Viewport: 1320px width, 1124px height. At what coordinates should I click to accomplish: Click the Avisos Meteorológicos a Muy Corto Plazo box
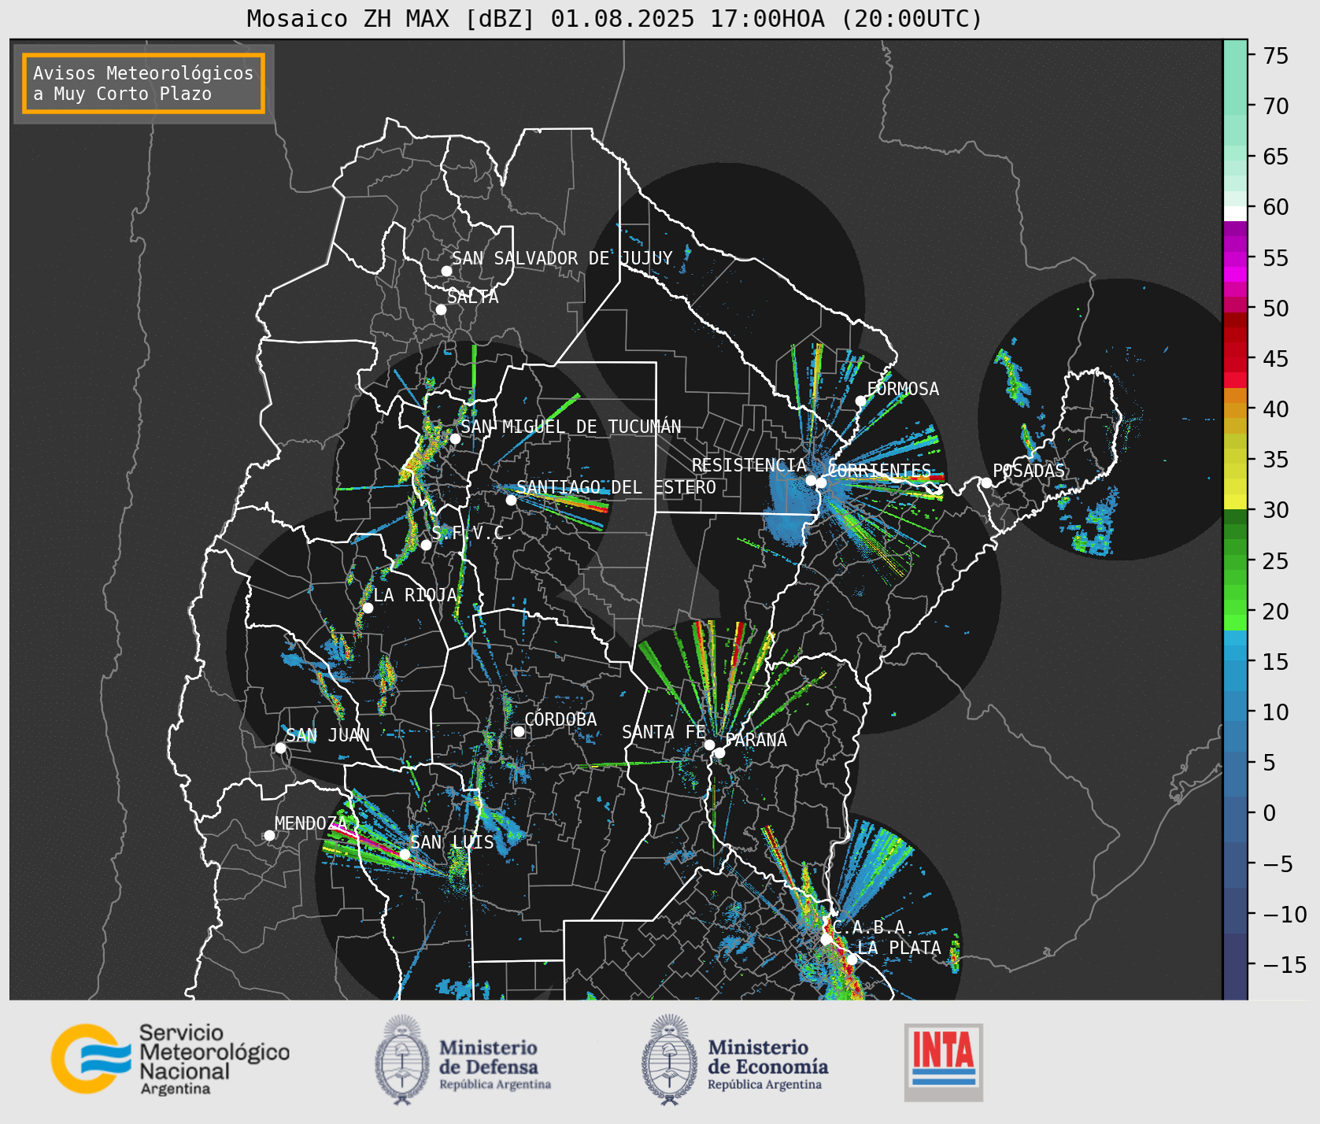(143, 83)
